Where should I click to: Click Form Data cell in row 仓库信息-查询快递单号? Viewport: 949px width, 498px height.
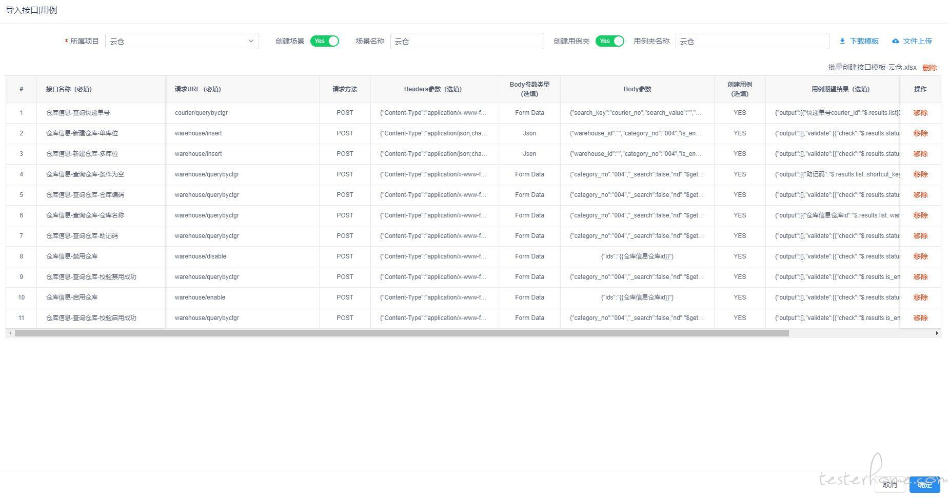point(529,113)
